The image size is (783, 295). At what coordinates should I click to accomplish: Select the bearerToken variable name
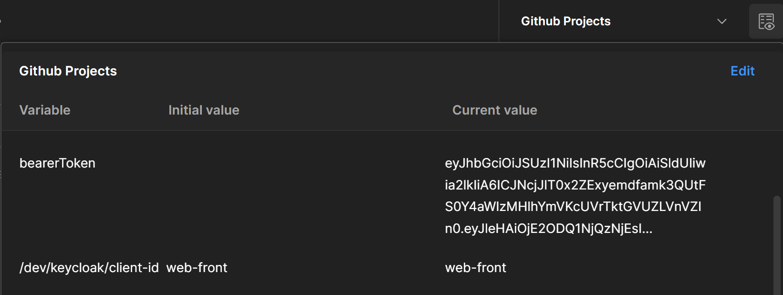pos(57,163)
